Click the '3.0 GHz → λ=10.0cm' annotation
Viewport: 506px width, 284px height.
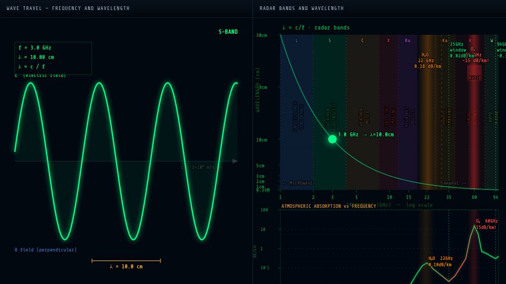(366, 135)
